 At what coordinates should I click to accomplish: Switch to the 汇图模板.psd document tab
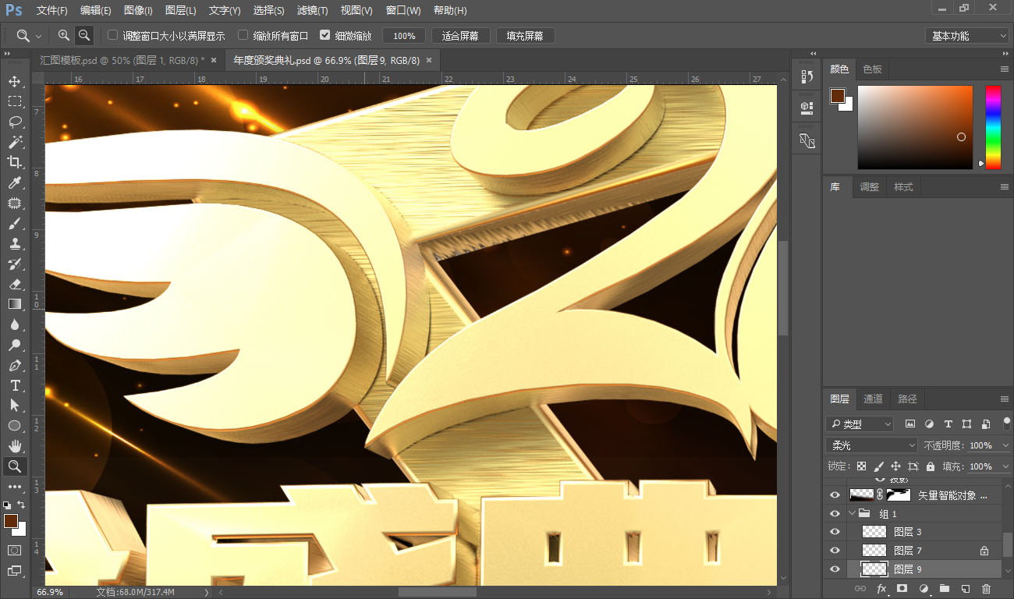click(x=122, y=60)
